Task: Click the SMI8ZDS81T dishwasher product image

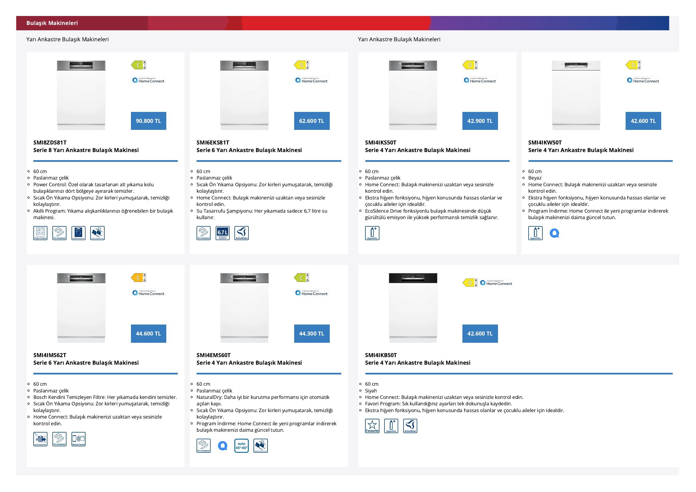Action: (81, 95)
